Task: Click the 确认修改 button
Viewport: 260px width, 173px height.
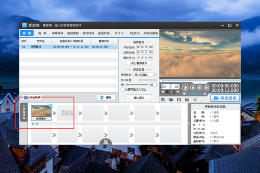Action: pyautogui.click(x=139, y=98)
